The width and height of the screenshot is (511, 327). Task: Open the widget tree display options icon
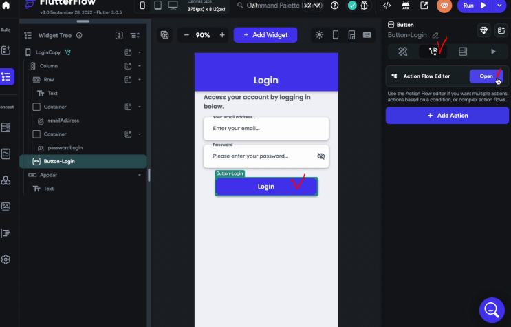click(135, 35)
